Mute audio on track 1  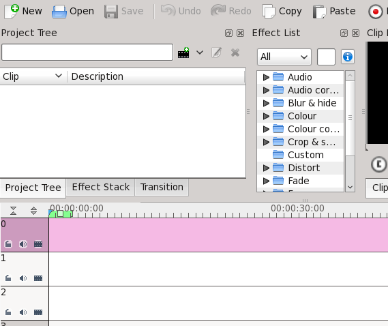point(23,278)
